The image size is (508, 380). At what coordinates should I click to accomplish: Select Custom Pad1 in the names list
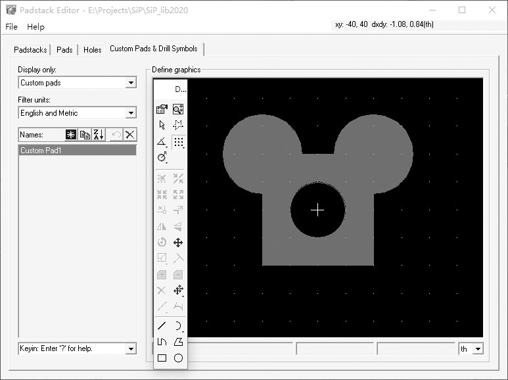point(78,150)
